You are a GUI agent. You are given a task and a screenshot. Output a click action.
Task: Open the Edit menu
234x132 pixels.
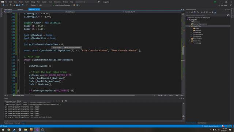[x=11, y=2]
